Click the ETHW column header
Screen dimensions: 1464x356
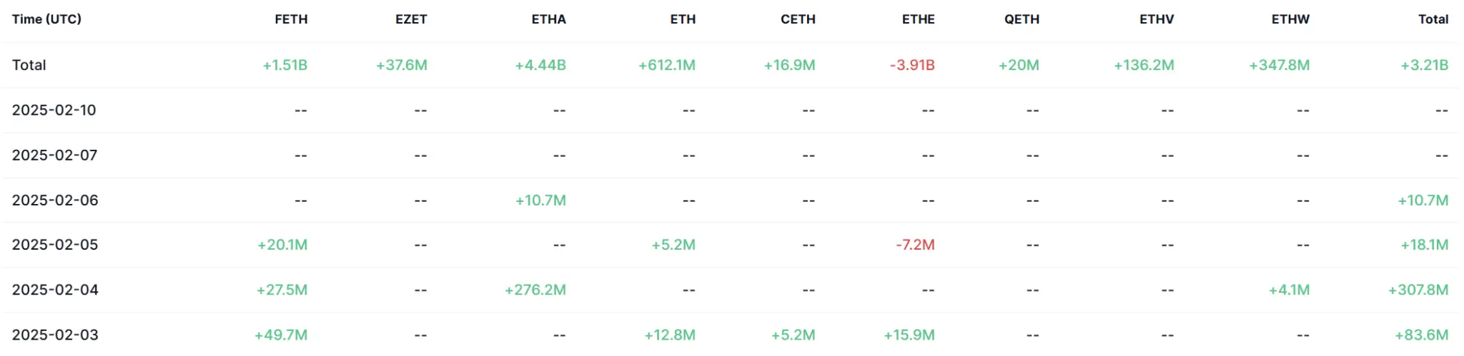tap(1290, 19)
